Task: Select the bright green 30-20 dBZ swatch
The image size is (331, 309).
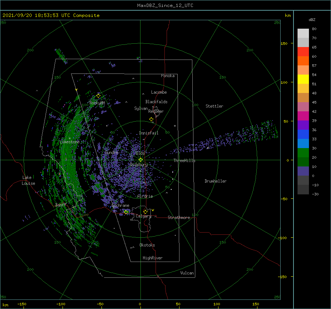Action: coord(303,152)
